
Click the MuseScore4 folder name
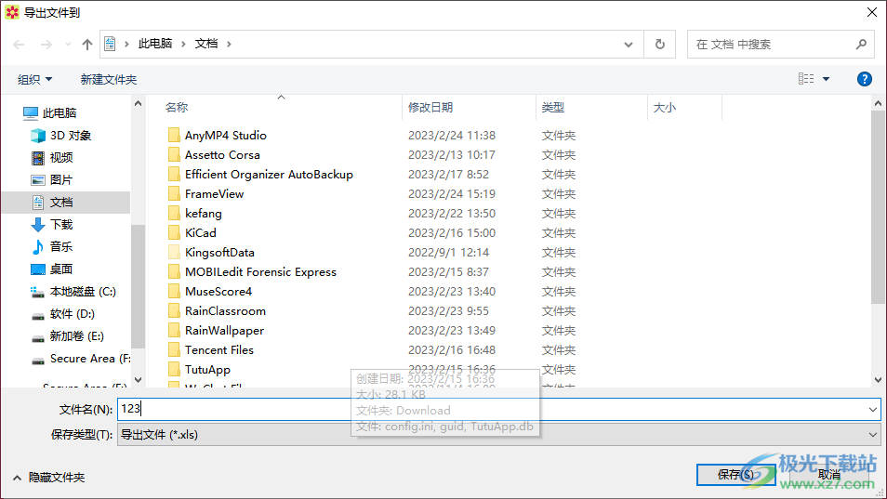[x=218, y=292]
